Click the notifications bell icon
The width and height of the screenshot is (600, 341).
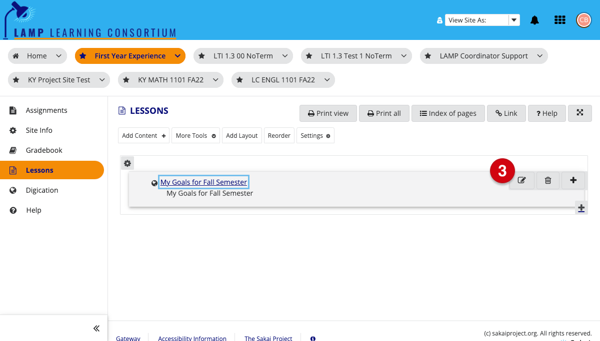pos(534,20)
